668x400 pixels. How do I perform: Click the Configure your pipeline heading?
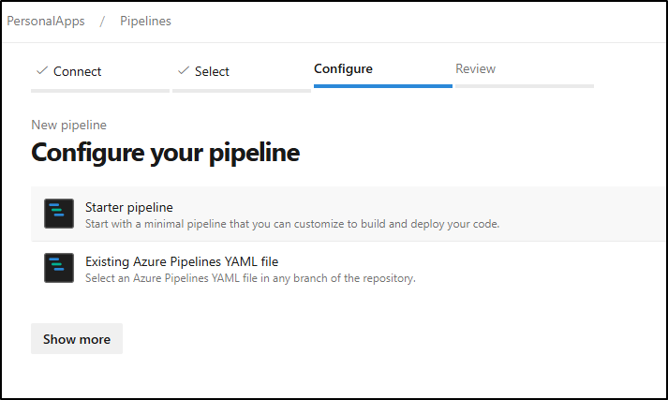(x=165, y=153)
